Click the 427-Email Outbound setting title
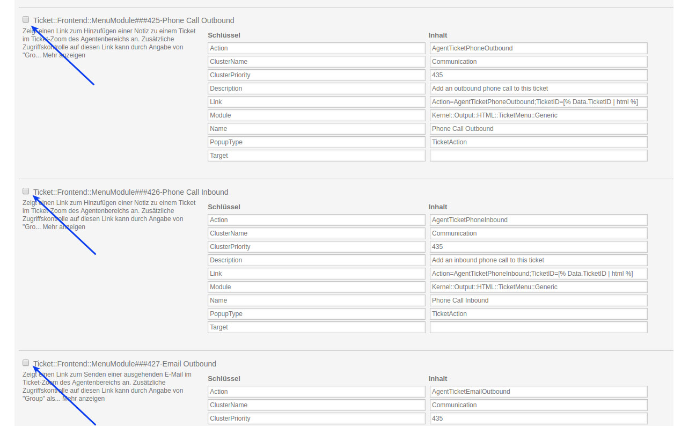674x426 pixels. 124,364
